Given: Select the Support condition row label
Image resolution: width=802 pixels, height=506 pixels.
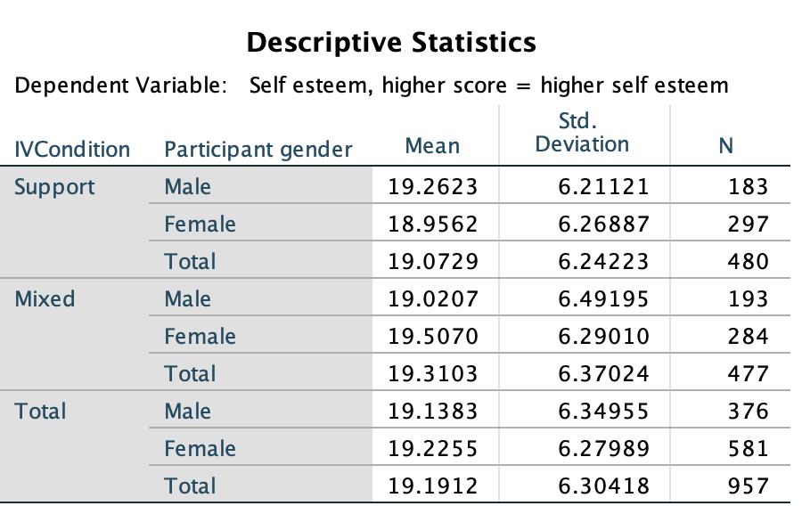Looking at the screenshot, I should (x=54, y=186).
